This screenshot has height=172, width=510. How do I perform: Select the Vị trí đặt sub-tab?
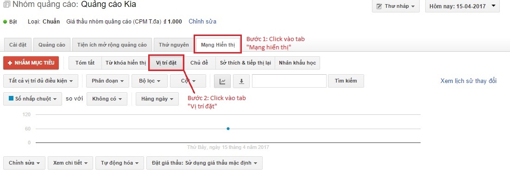[x=166, y=63]
